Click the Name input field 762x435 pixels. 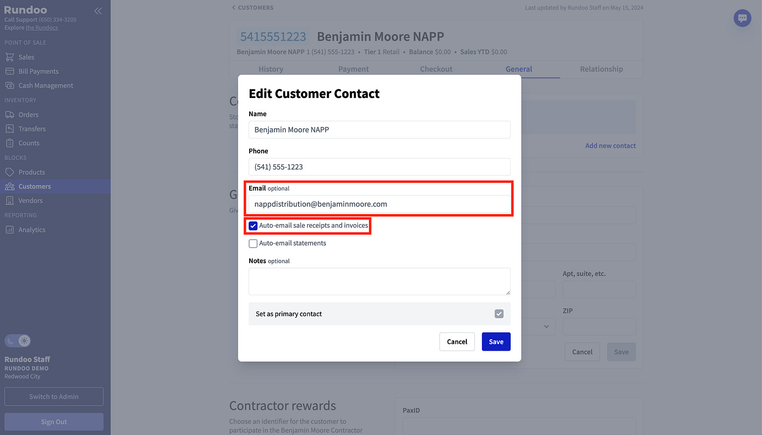(379, 129)
